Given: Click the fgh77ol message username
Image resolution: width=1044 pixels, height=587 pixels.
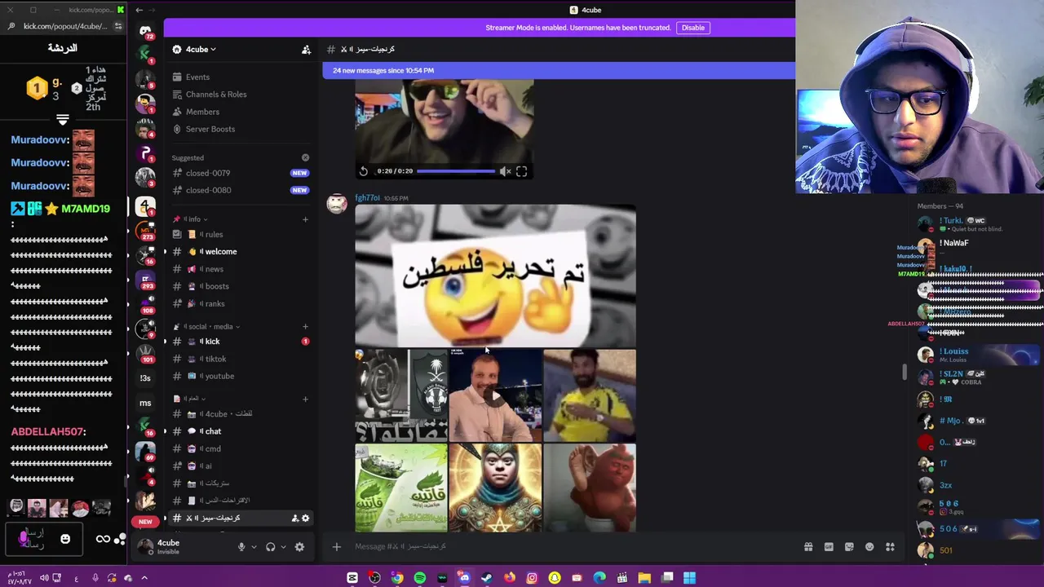Looking at the screenshot, I should [x=367, y=198].
